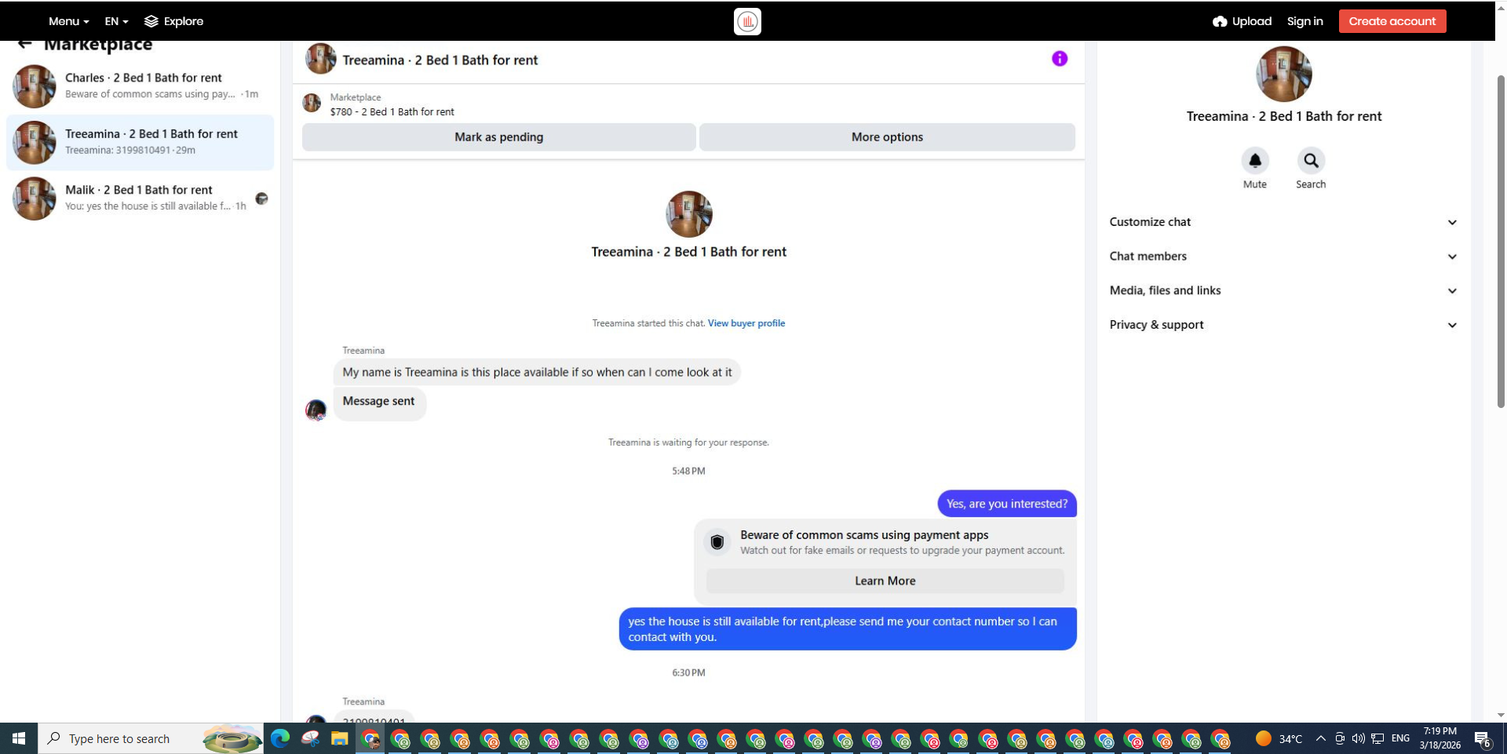Click Learn More on the scam warning
The height and width of the screenshot is (754, 1507).
(x=885, y=581)
